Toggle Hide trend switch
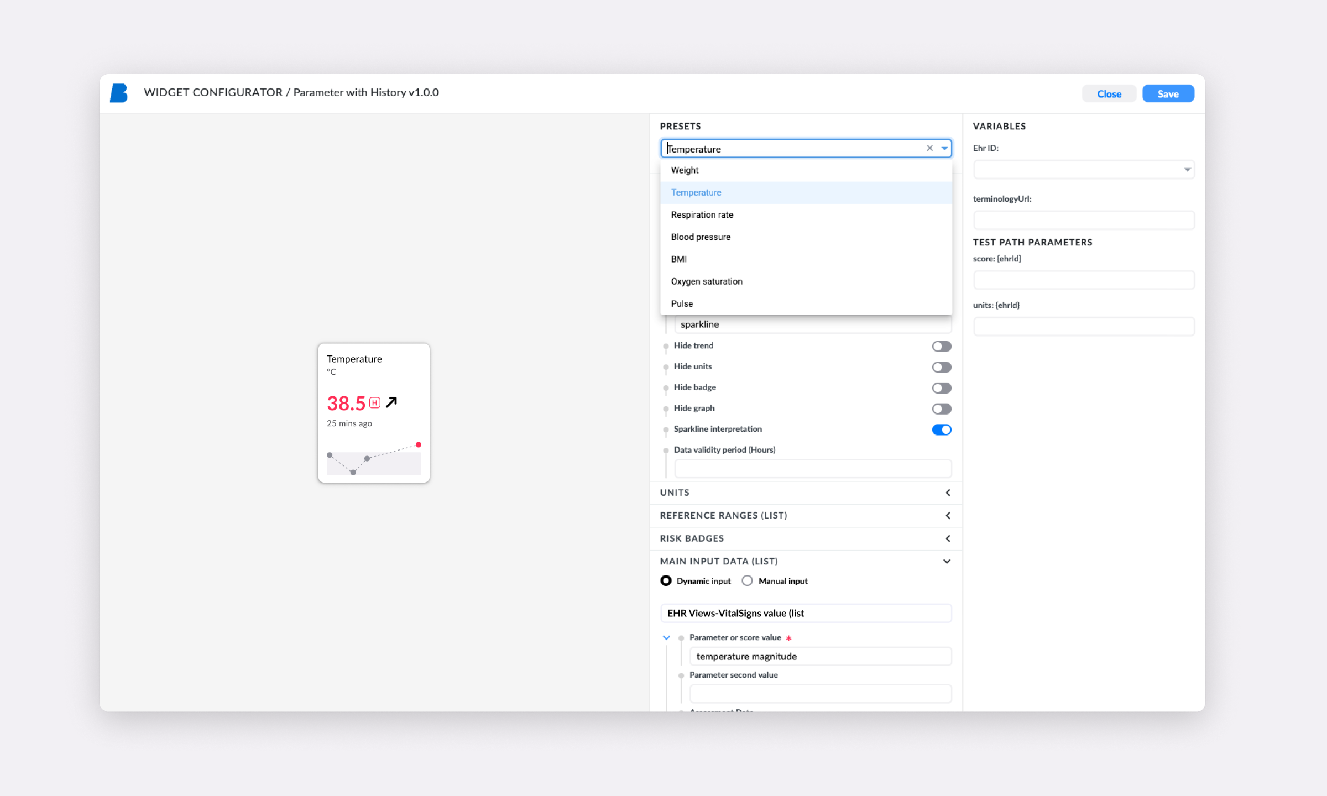Viewport: 1327px width, 796px height. coord(942,346)
